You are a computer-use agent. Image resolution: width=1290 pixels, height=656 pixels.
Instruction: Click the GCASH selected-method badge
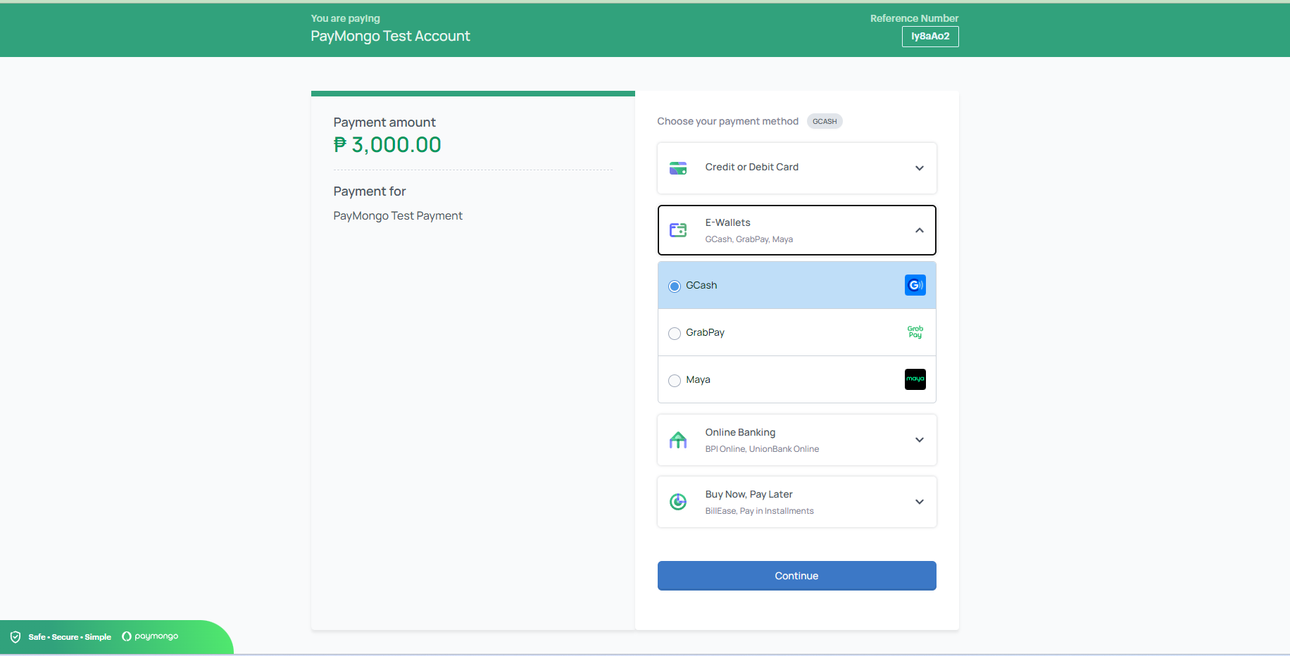(825, 121)
